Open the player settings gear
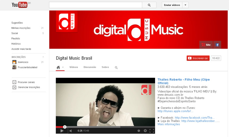Screen dimensions: 229x137 click(x=145, y=131)
